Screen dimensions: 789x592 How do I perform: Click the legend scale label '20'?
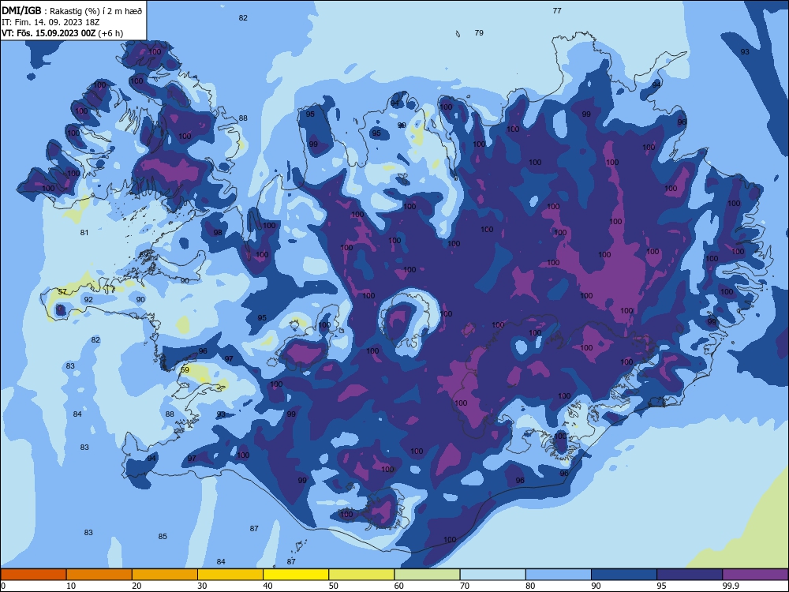(x=136, y=586)
